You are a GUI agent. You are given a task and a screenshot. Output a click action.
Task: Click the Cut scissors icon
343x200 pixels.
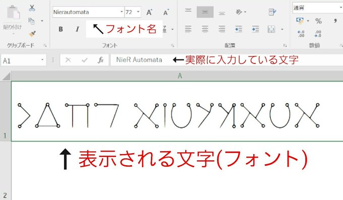(x=32, y=8)
